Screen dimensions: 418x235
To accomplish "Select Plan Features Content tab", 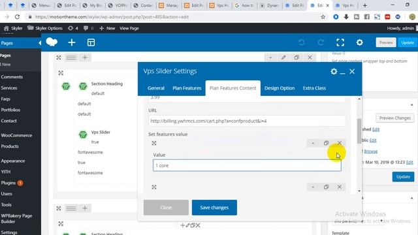I will pos(233,88).
